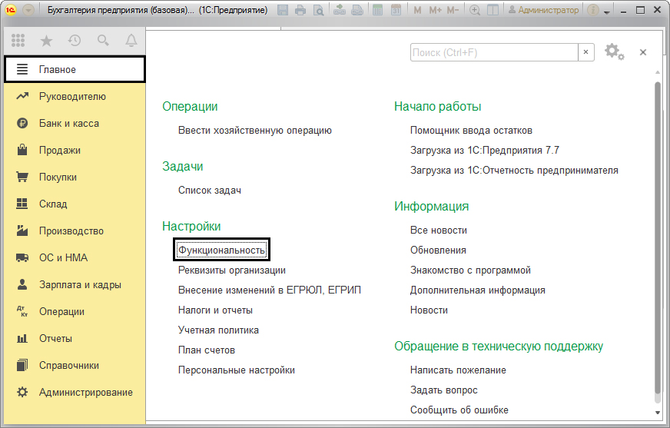
Task: Open Favorites via the star icon
Action: pos(46,41)
